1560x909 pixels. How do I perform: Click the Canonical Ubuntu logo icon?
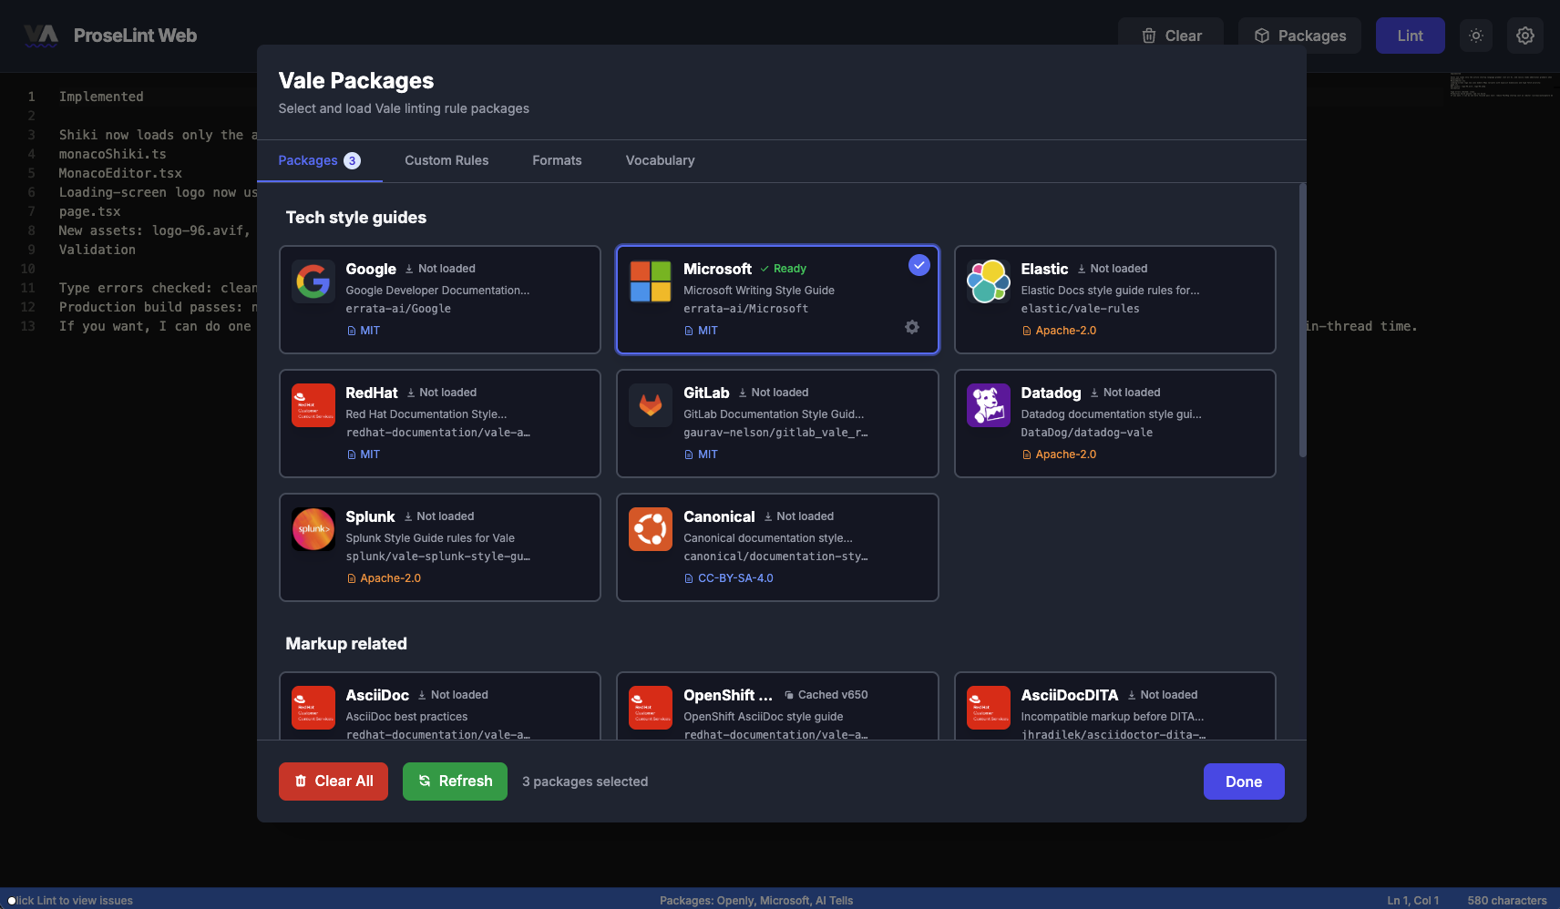(650, 529)
